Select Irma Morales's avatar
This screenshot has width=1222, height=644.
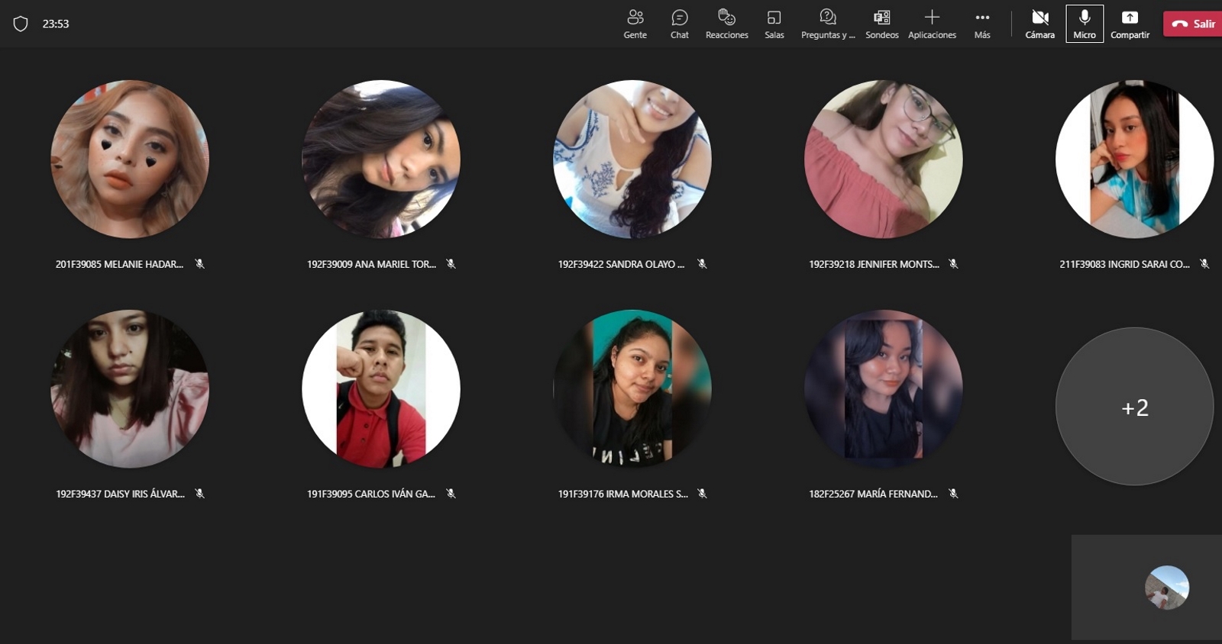pos(632,389)
